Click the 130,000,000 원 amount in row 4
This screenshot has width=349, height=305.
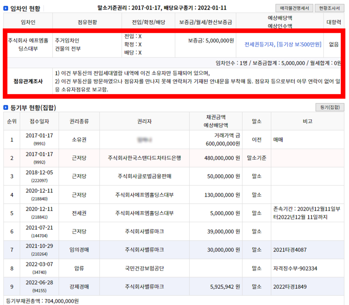pyautogui.click(x=222, y=195)
